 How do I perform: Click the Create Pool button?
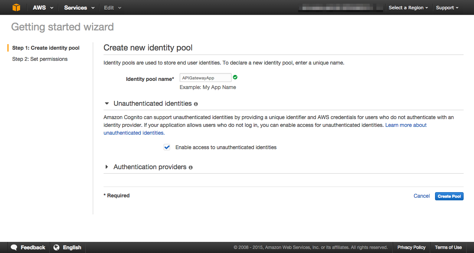(x=449, y=196)
